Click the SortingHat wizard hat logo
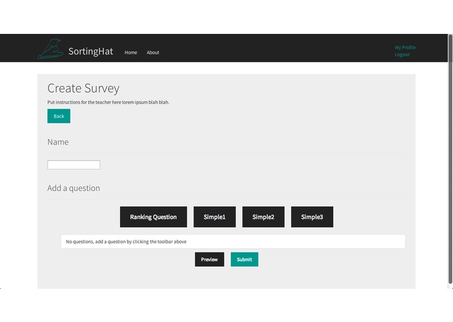 click(51, 49)
